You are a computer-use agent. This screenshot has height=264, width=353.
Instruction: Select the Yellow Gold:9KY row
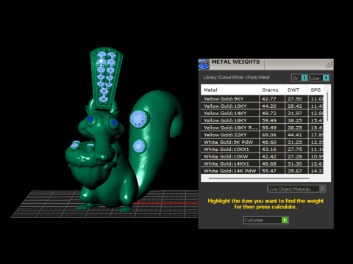263,99
